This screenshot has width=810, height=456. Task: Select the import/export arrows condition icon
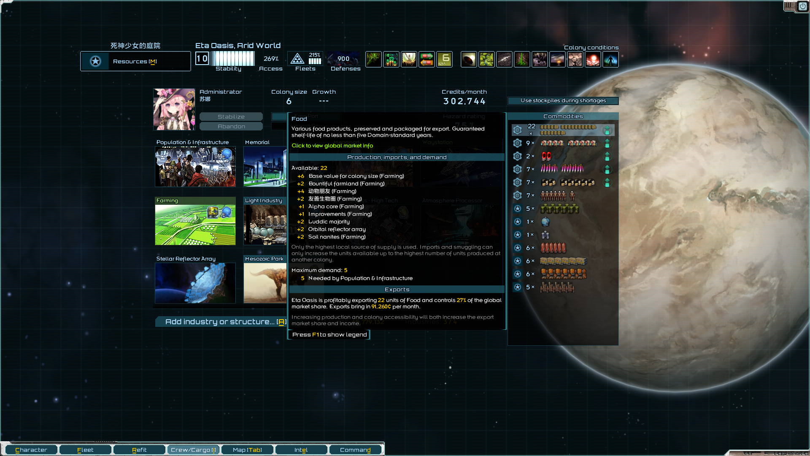click(427, 59)
